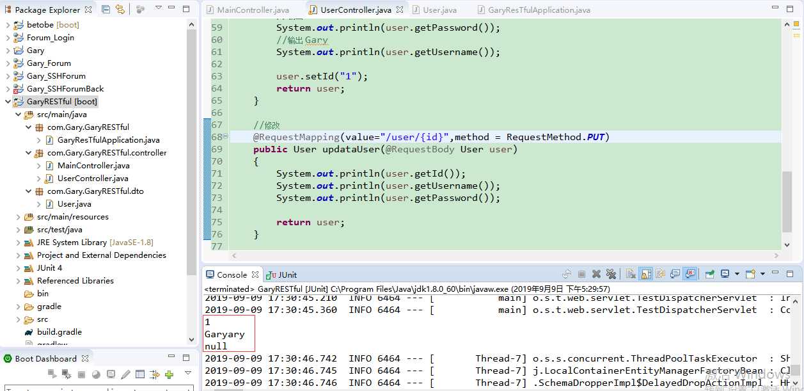Select build.gradle file in tree
This screenshot has height=391, width=804.
[x=59, y=332]
